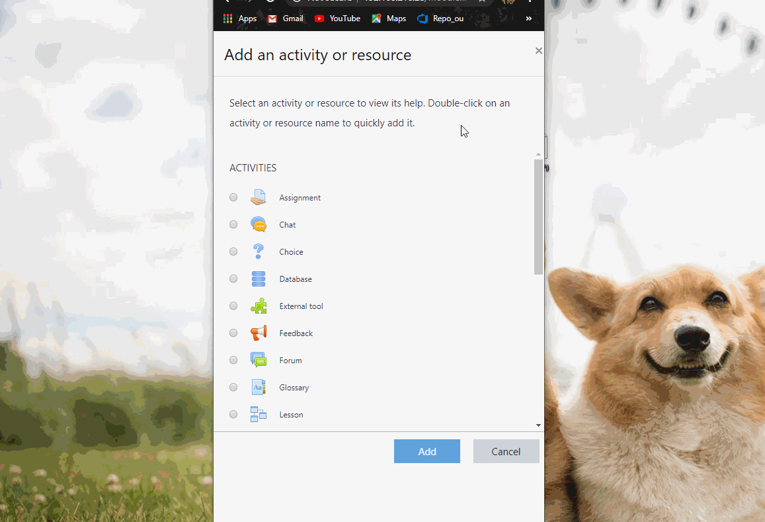Open the Gmail bookmark label
Image resolution: width=765 pixels, height=522 pixels.
(x=293, y=19)
